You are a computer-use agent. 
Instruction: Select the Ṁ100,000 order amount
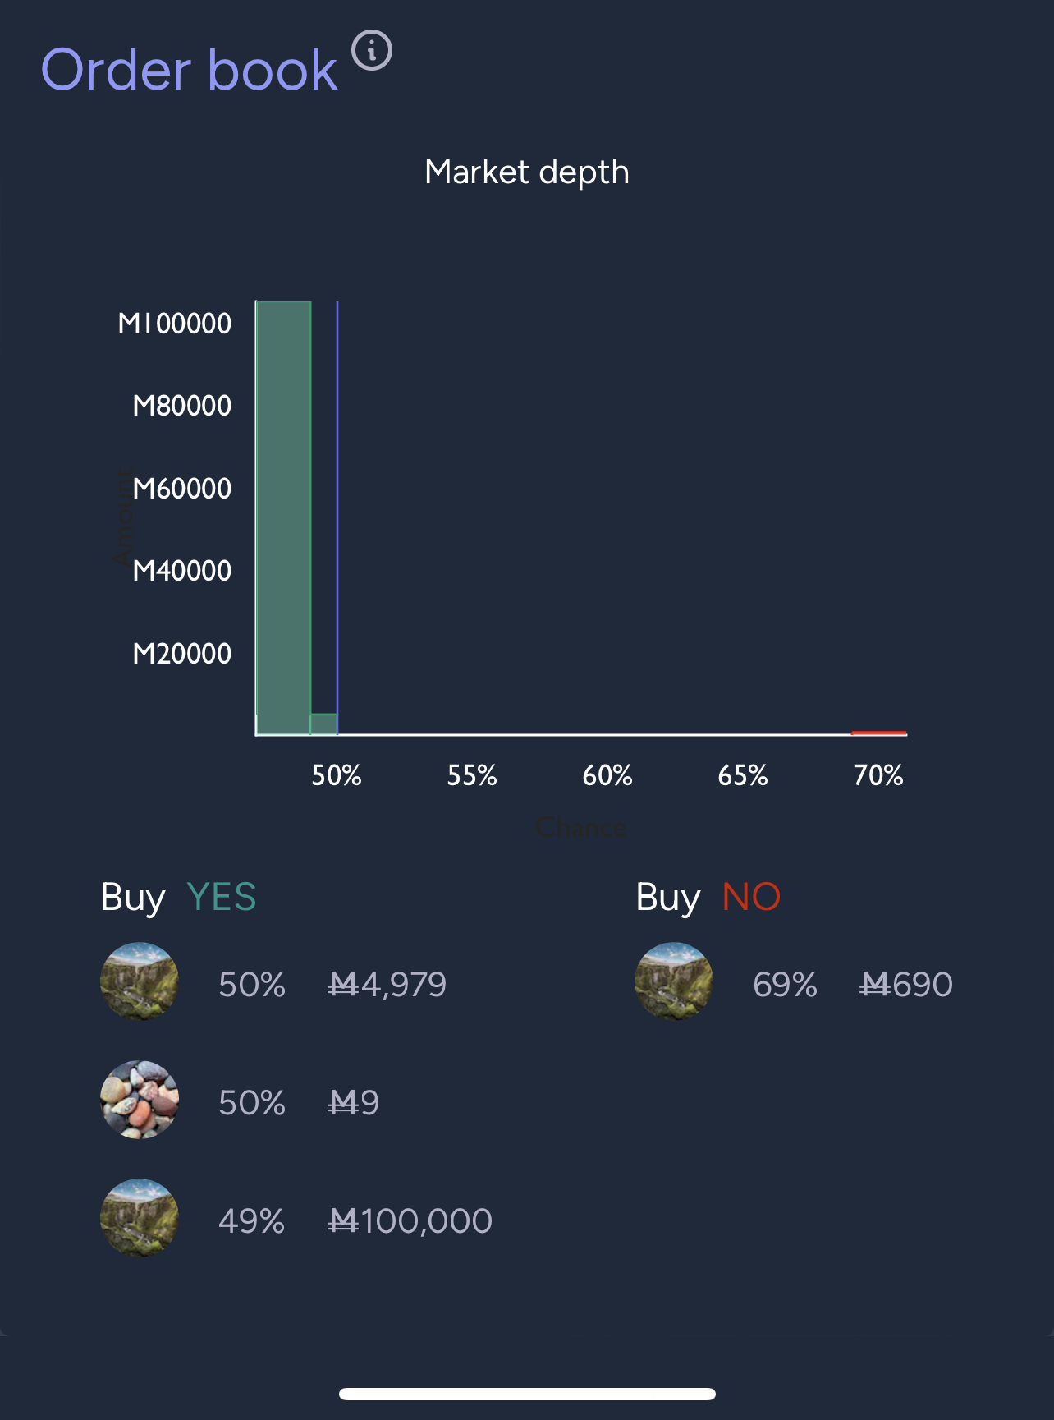pyautogui.click(x=410, y=1220)
